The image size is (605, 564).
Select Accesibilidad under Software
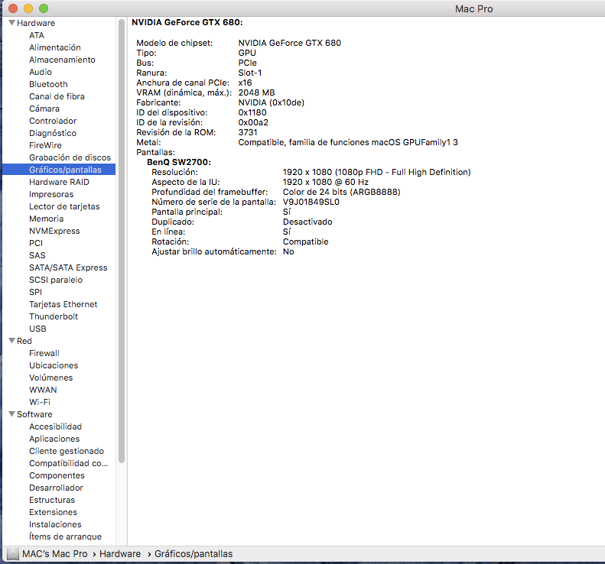point(56,426)
